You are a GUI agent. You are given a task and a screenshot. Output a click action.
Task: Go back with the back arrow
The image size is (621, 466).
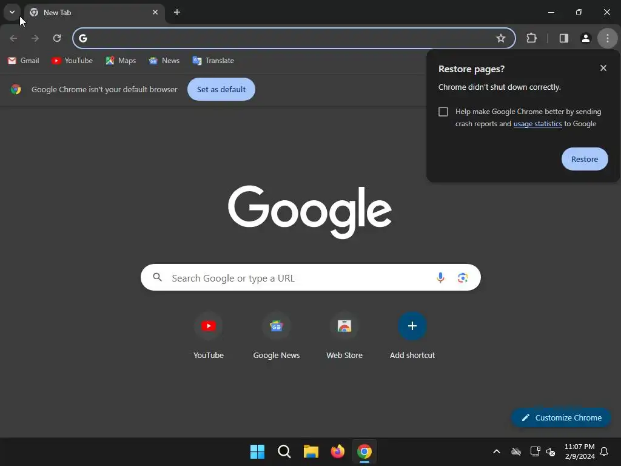click(13, 38)
